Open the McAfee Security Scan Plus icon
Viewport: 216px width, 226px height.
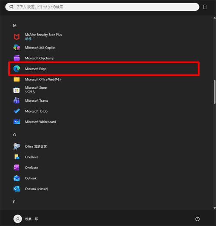pos(16,37)
